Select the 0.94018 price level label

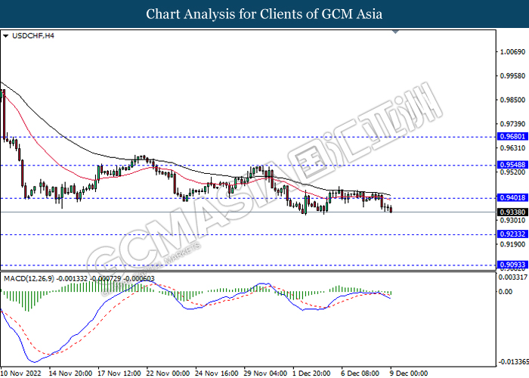coord(512,198)
